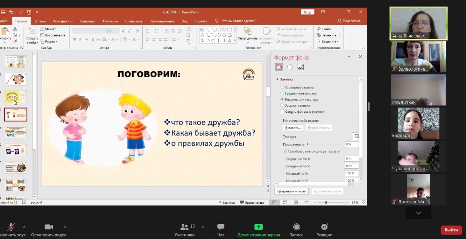The width and height of the screenshot is (466, 239).
Task: Expand video options arrow next to Остановить видео
Action: 65,227
